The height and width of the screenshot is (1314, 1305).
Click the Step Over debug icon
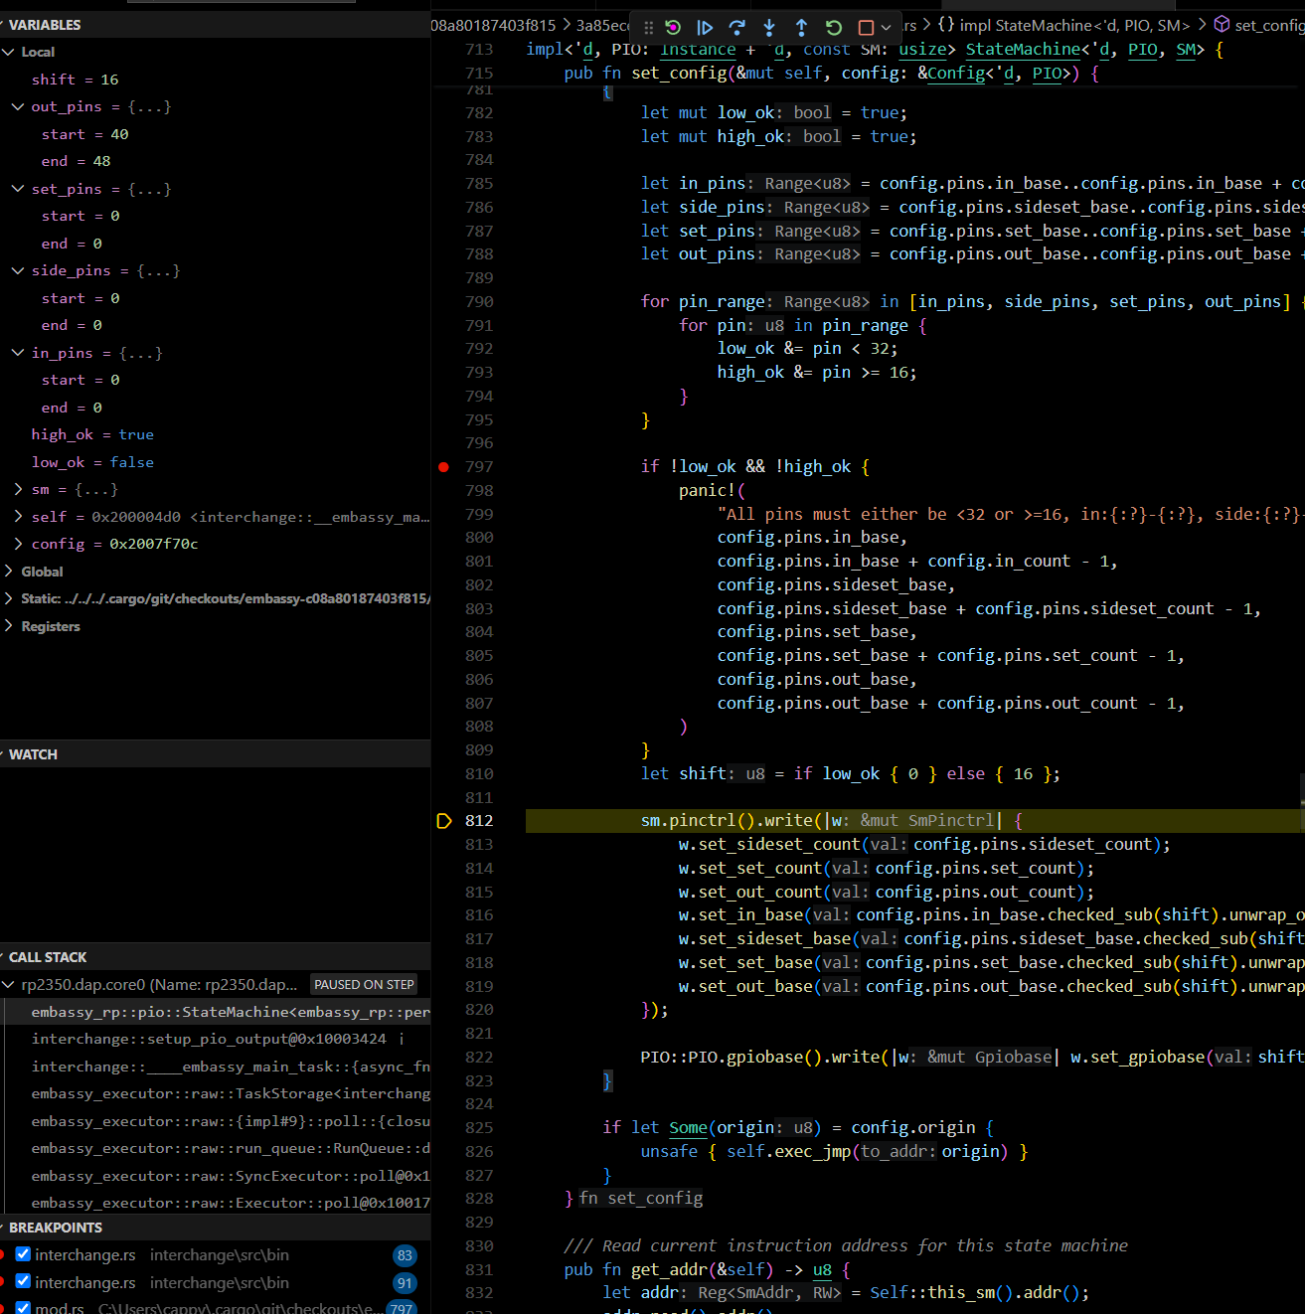pyautogui.click(x=736, y=28)
